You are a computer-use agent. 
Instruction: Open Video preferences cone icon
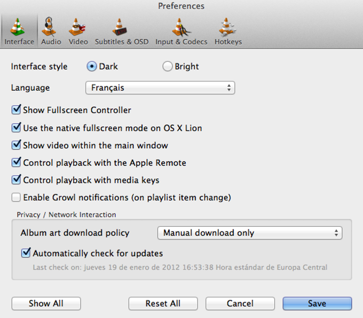(77, 27)
